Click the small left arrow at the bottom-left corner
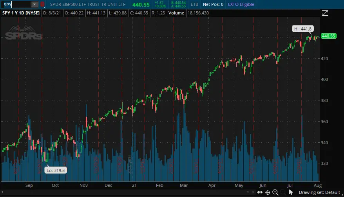Screen dimensions: 344x197 [2, 192]
